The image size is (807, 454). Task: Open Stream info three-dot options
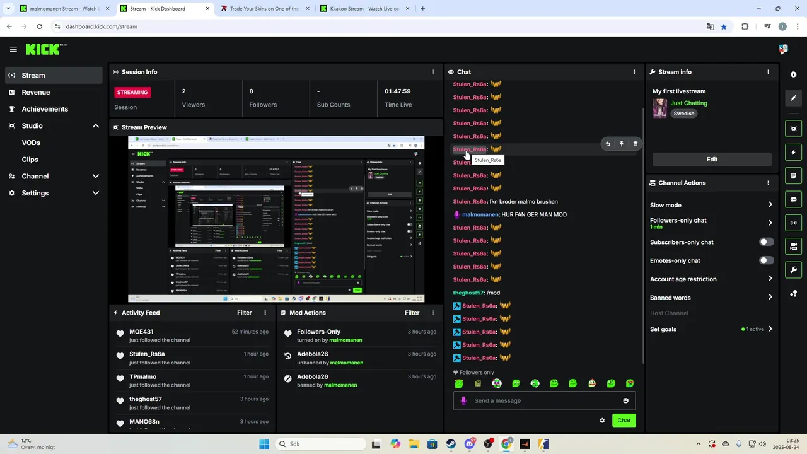(x=768, y=72)
